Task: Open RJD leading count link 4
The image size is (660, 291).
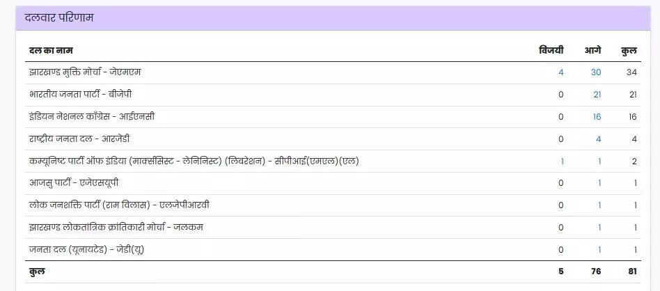Action: (599, 139)
